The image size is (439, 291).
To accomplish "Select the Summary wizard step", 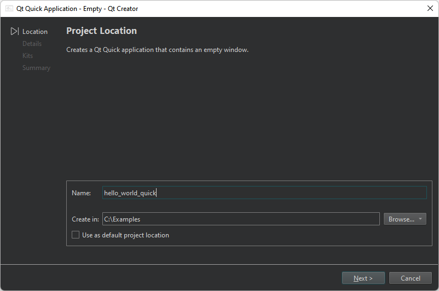I will pos(36,68).
